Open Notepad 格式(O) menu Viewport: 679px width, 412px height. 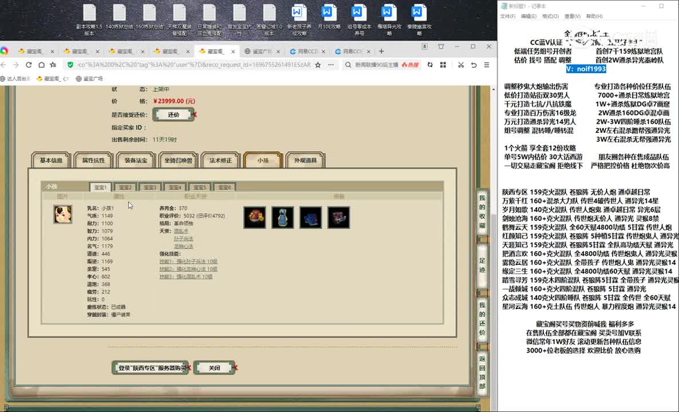(x=550, y=16)
